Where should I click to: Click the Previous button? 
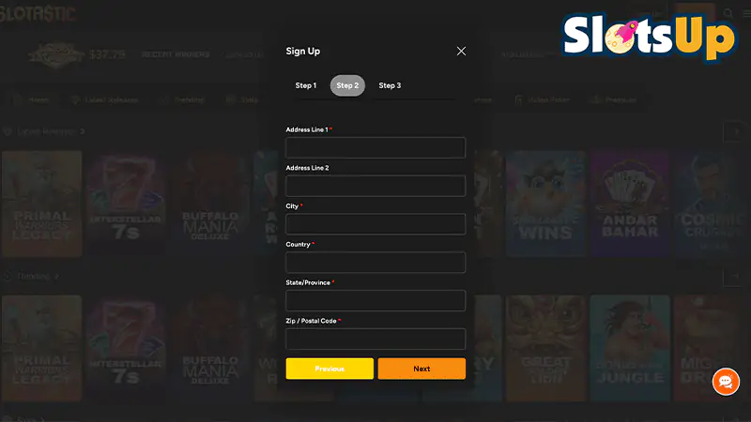point(330,369)
